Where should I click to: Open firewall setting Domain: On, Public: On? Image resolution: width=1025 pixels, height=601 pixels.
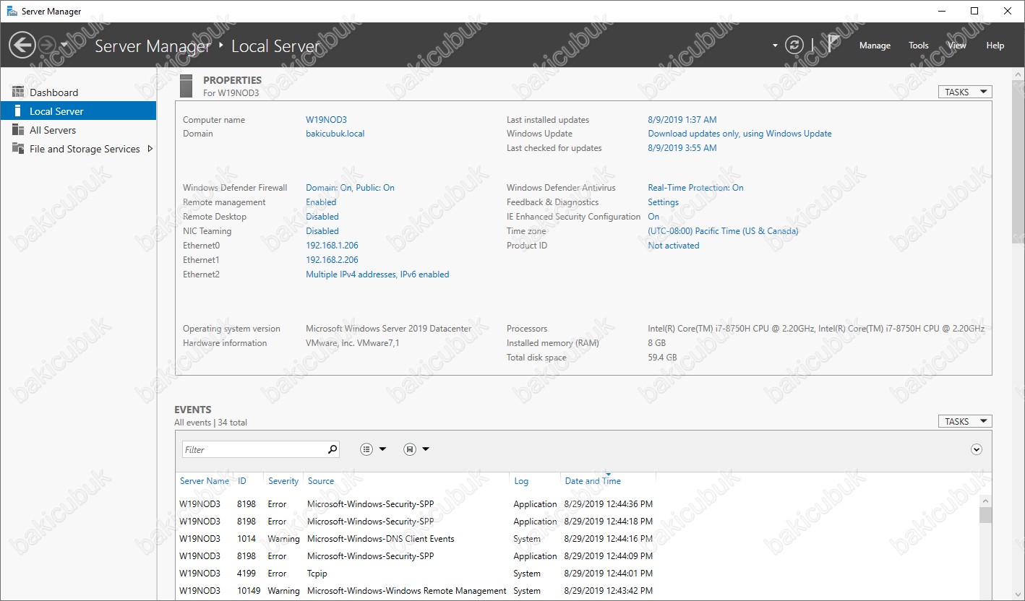pos(350,188)
